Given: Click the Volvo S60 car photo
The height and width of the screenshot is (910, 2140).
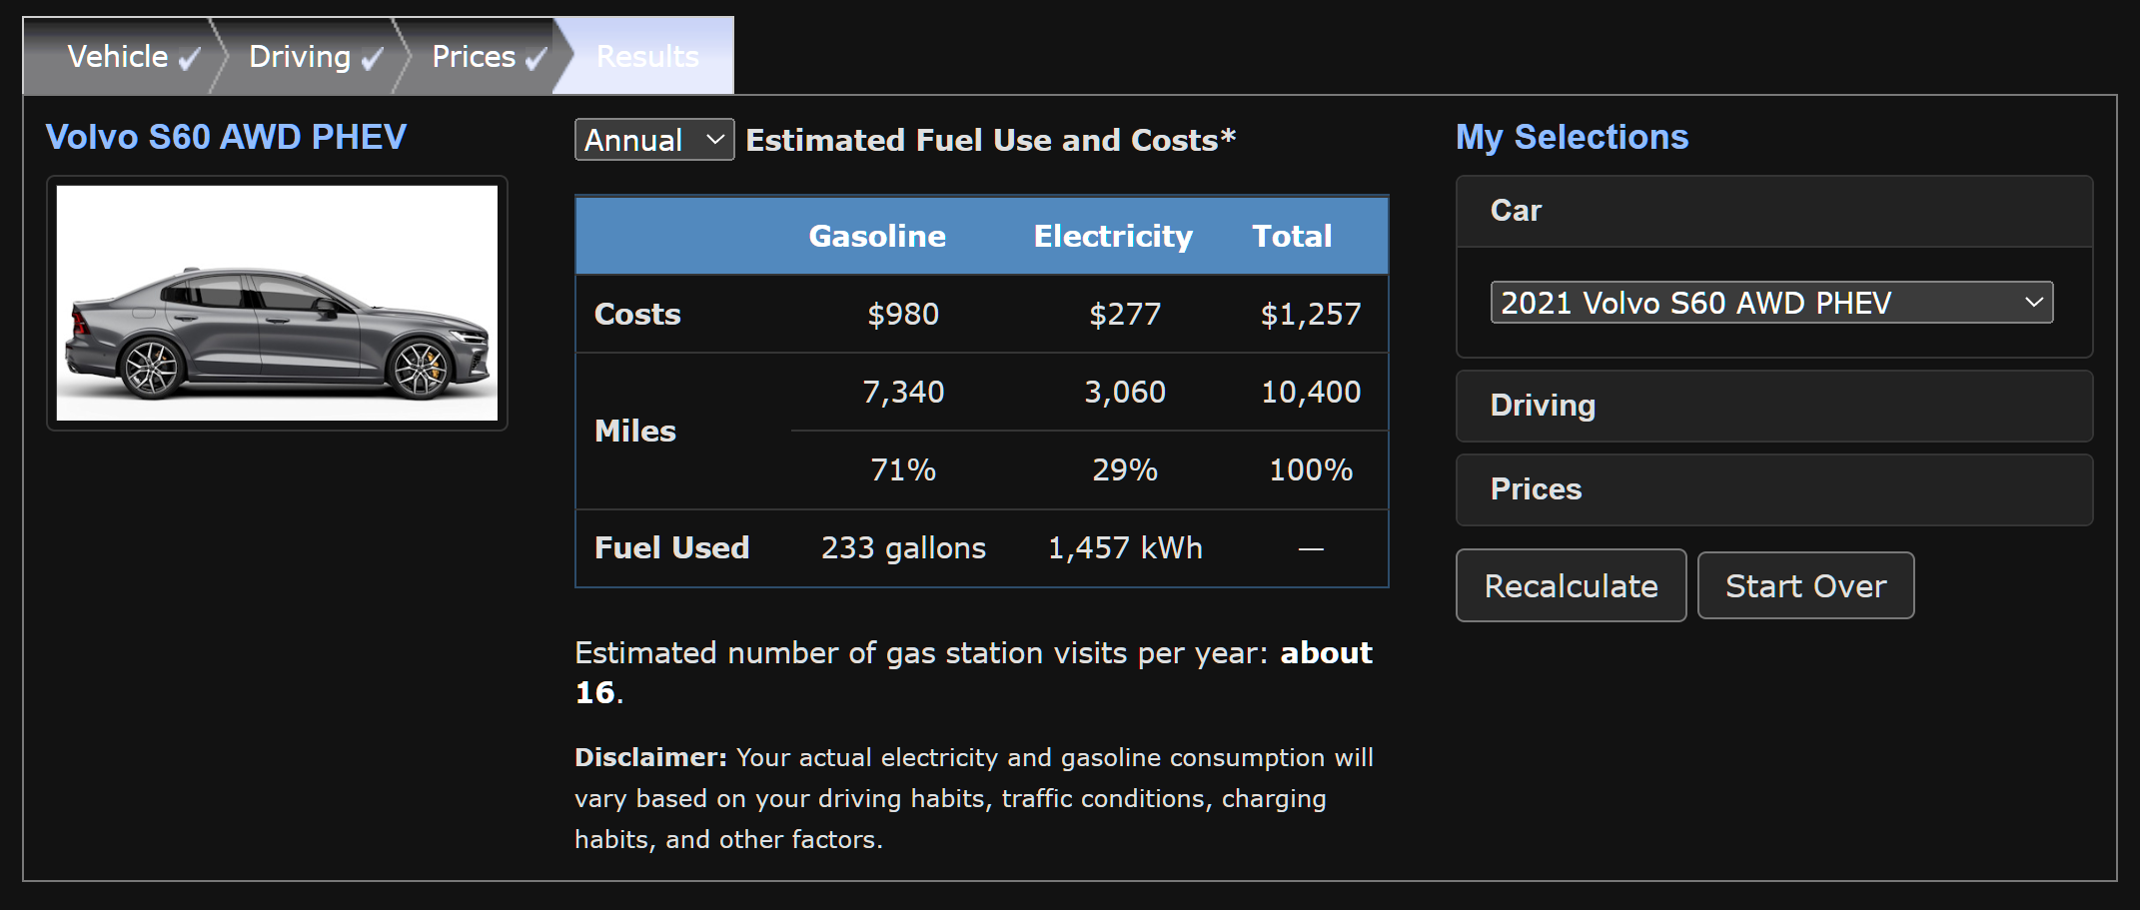Looking at the screenshot, I should (x=277, y=303).
